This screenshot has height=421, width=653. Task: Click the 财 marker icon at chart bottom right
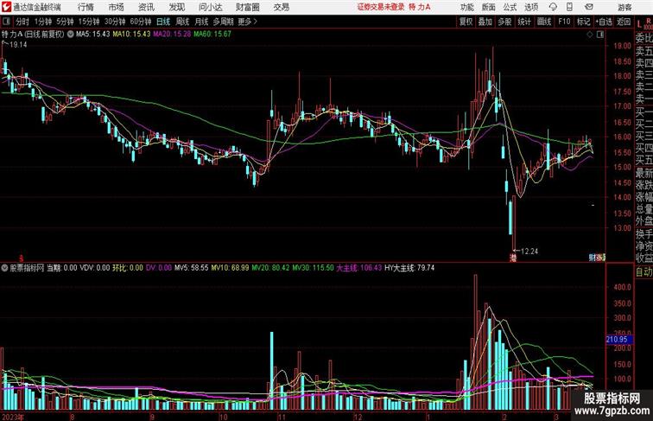(593, 258)
